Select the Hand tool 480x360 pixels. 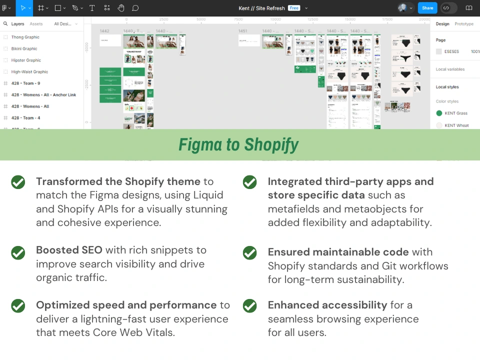121,8
